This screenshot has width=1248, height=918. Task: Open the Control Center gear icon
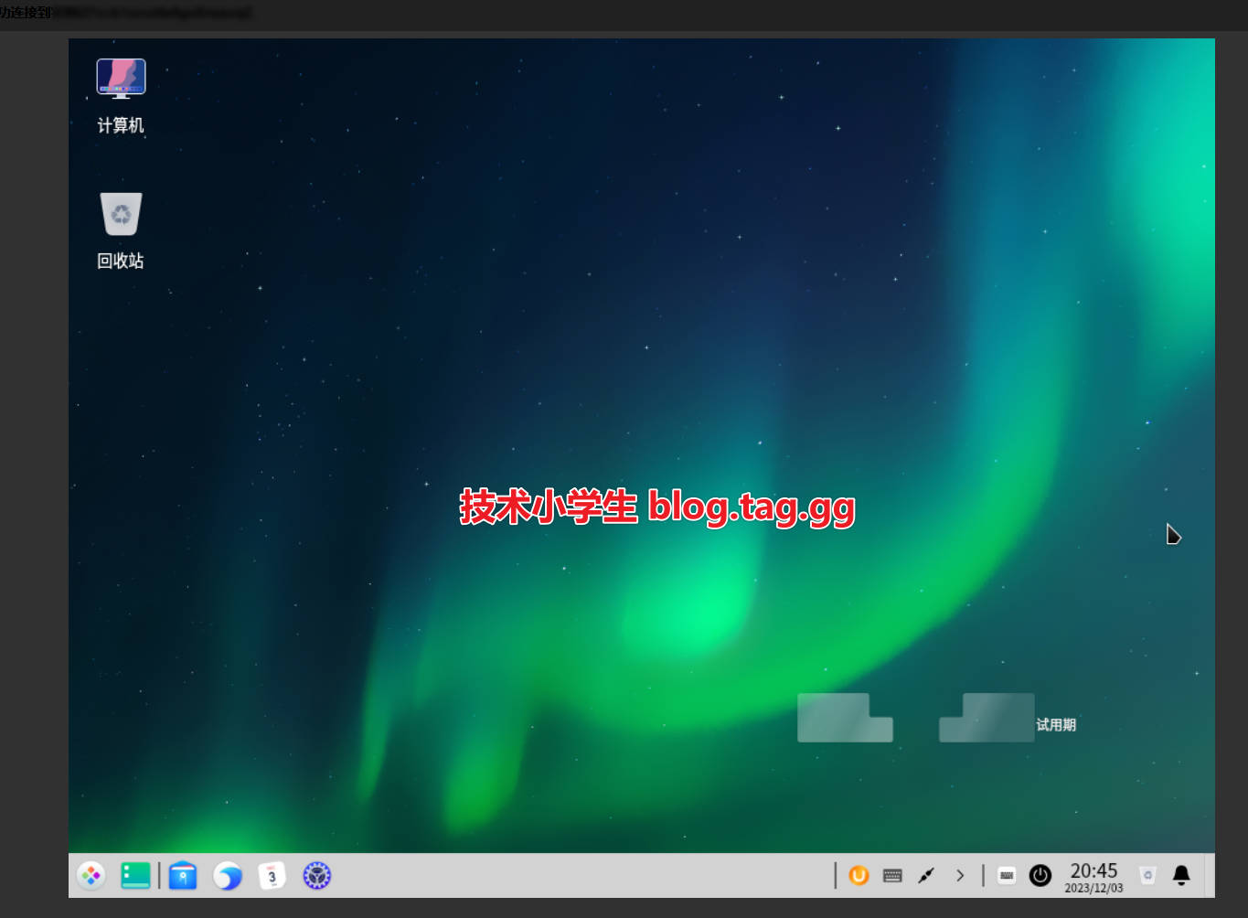click(x=316, y=876)
